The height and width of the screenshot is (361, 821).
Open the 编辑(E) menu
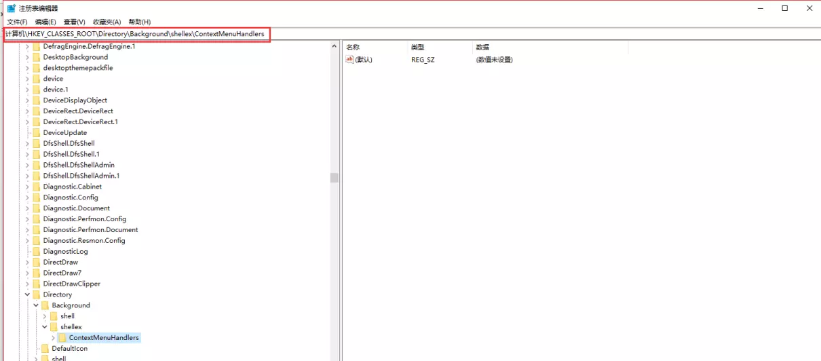pos(45,22)
